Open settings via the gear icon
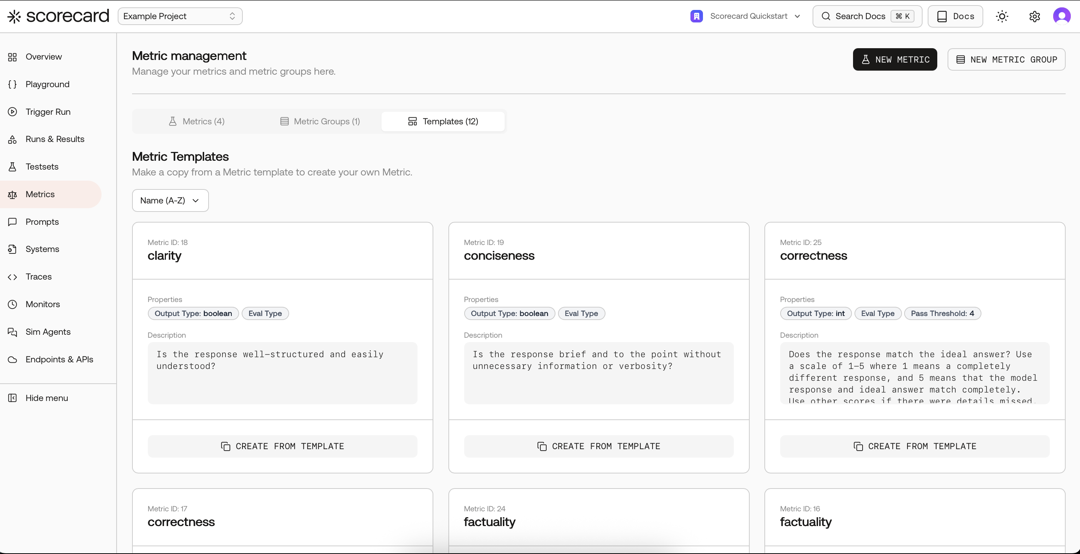Image resolution: width=1080 pixels, height=554 pixels. pyautogui.click(x=1034, y=16)
